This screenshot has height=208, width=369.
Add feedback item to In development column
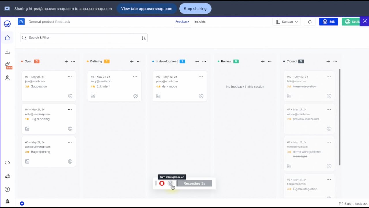pos(197,61)
